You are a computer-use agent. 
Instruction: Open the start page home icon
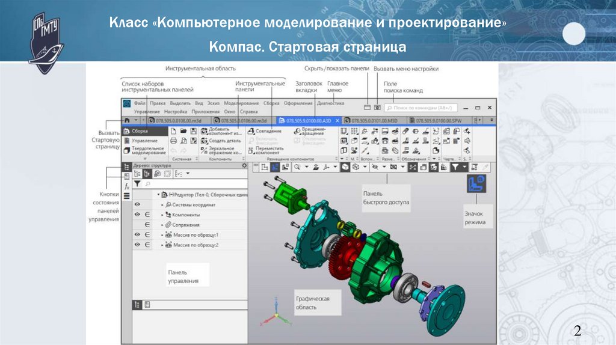[x=127, y=120]
